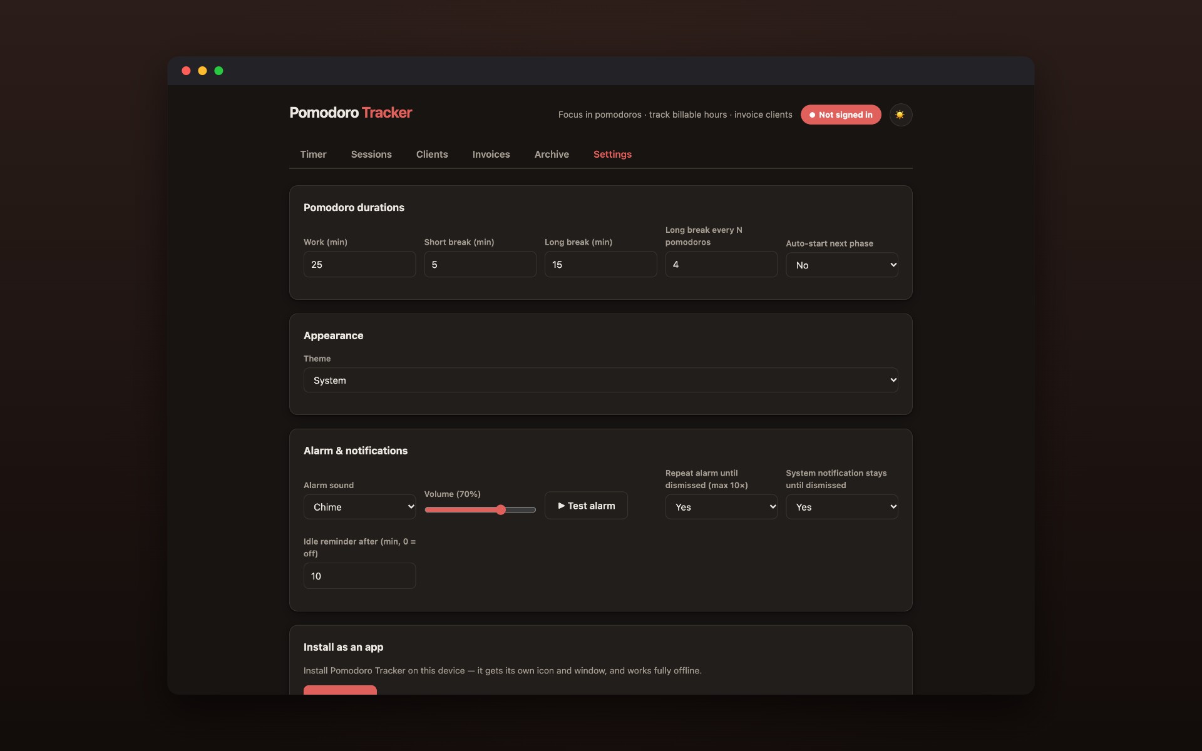
Task: Expand the Theme dropdown showing System
Action: (600, 380)
